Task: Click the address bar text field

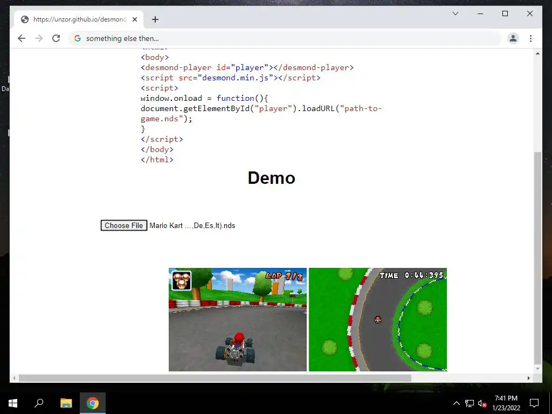Action: [x=285, y=38]
